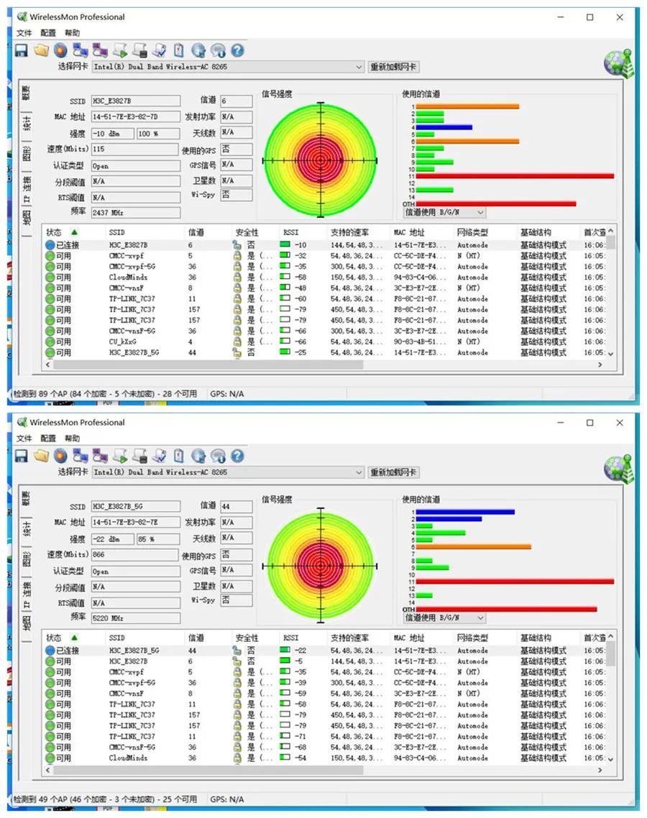
Task: Click the Save floppy icon in the channel 44 window
Action: coord(22,456)
